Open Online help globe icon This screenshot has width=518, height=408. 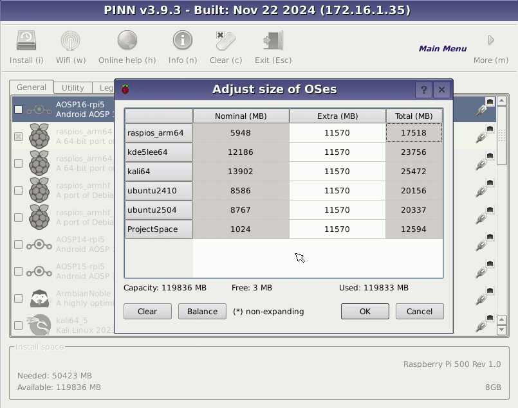click(127, 41)
